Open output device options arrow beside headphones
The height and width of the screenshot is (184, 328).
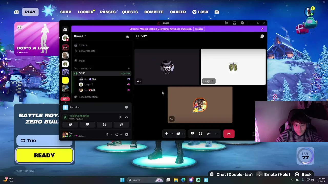pos(121,134)
